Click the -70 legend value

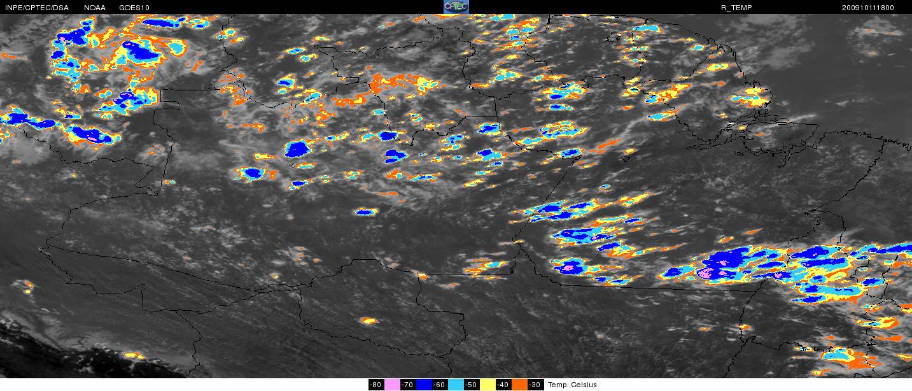tap(408, 385)
